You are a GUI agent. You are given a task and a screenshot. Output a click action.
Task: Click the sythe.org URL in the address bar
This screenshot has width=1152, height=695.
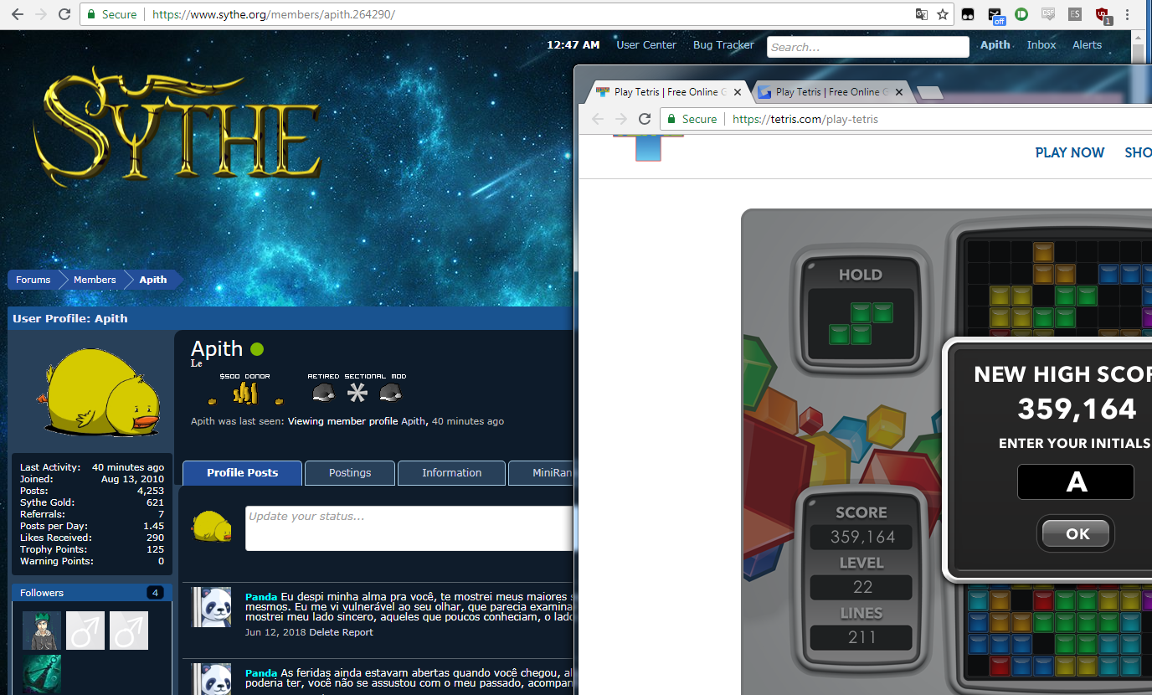point(273,14)
